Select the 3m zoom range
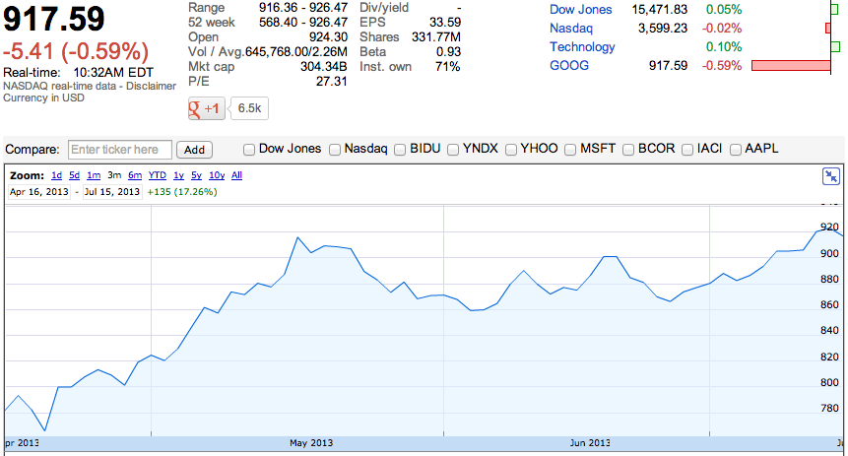This screenshot has height=456, width=848. pyautogui.click(x=114, y=175)
